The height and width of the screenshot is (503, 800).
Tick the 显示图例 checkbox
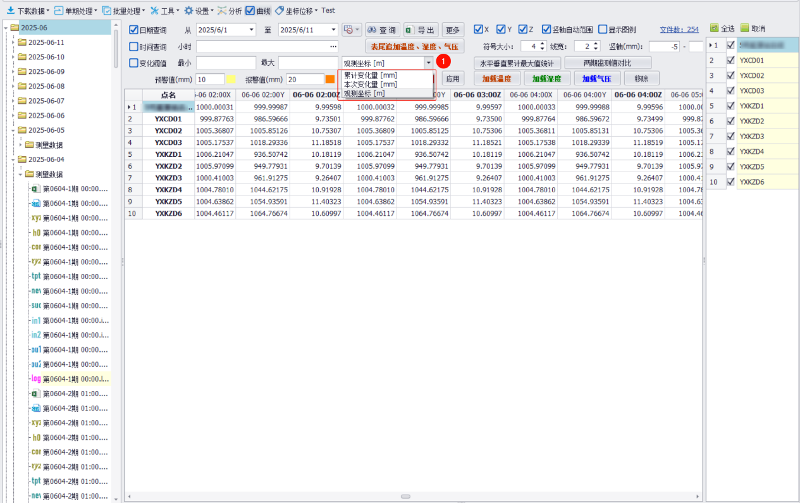[603, 29]
